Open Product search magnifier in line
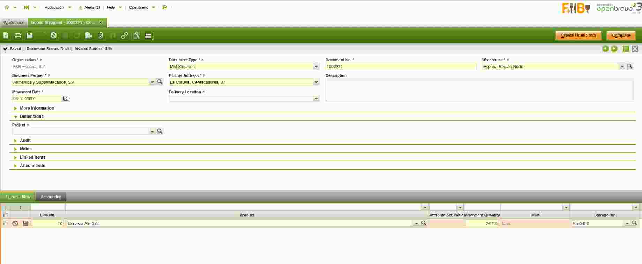The image size is (642, 264). [424, 223]
